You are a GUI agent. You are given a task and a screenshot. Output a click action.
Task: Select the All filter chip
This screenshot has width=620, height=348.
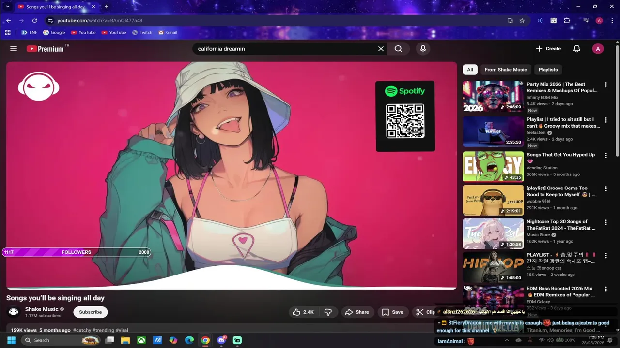(470, 70)
